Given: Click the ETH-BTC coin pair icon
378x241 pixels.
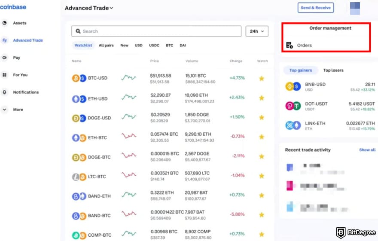Looking at the screenshot, I should (79, 137).
